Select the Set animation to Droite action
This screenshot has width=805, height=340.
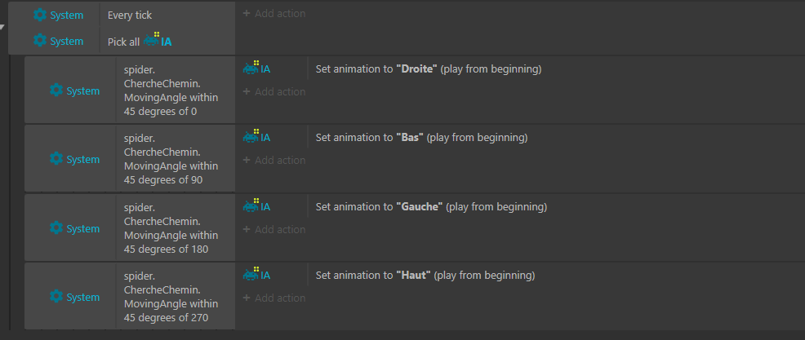(x=428, y=69)
